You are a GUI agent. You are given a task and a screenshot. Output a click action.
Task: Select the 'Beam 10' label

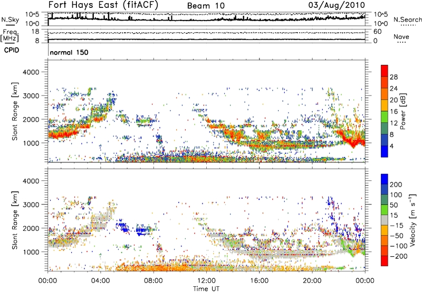click(206, 6)
